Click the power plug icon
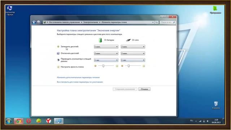 click(x=128, y=40)
